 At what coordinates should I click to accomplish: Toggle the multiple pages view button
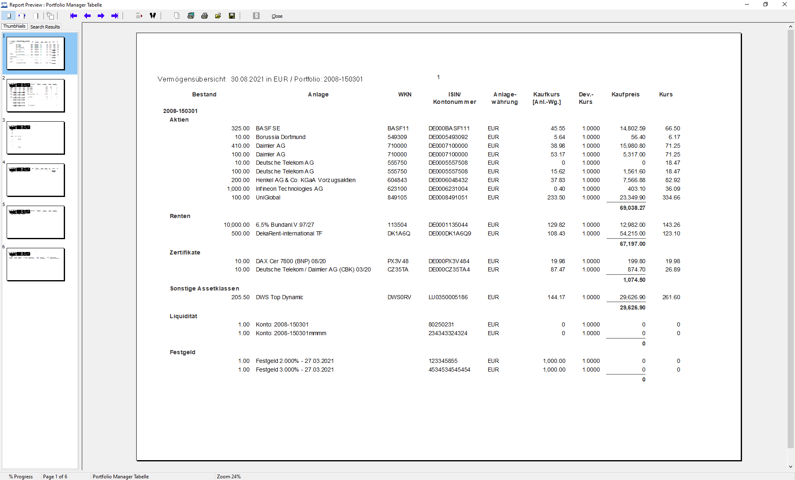pyautogui.click(x=50, y=16)
